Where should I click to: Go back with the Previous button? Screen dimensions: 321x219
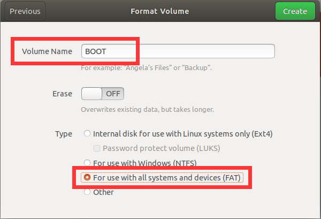click(x=25, y=11)
